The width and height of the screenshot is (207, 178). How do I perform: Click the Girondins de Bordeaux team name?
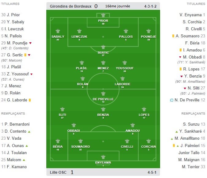point(71,6)
